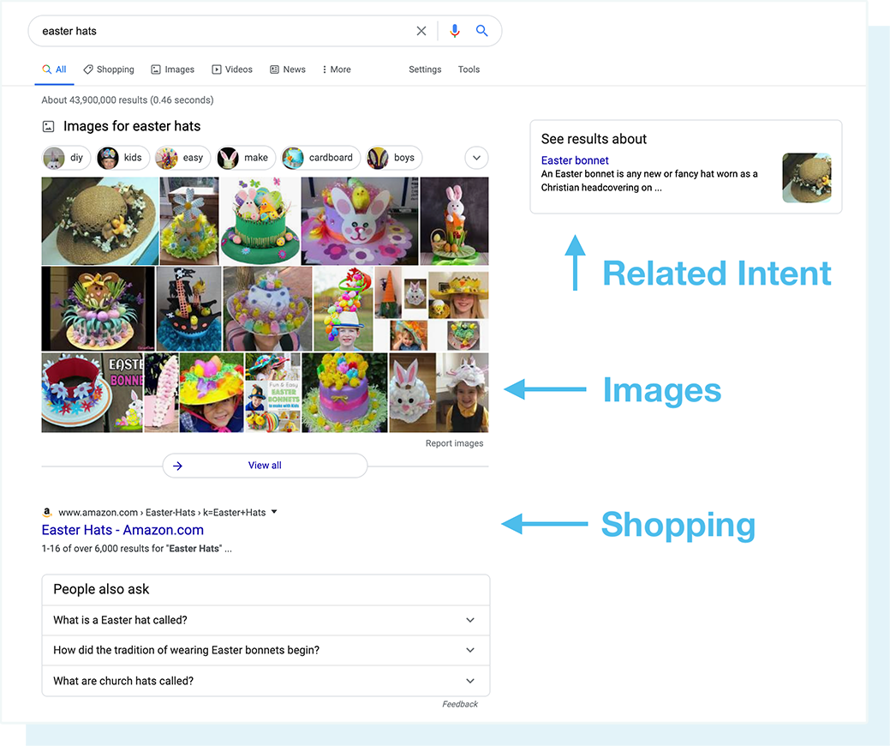Click the 'Easter Hats - Amazon.com' result title

(x=122, y=530)
